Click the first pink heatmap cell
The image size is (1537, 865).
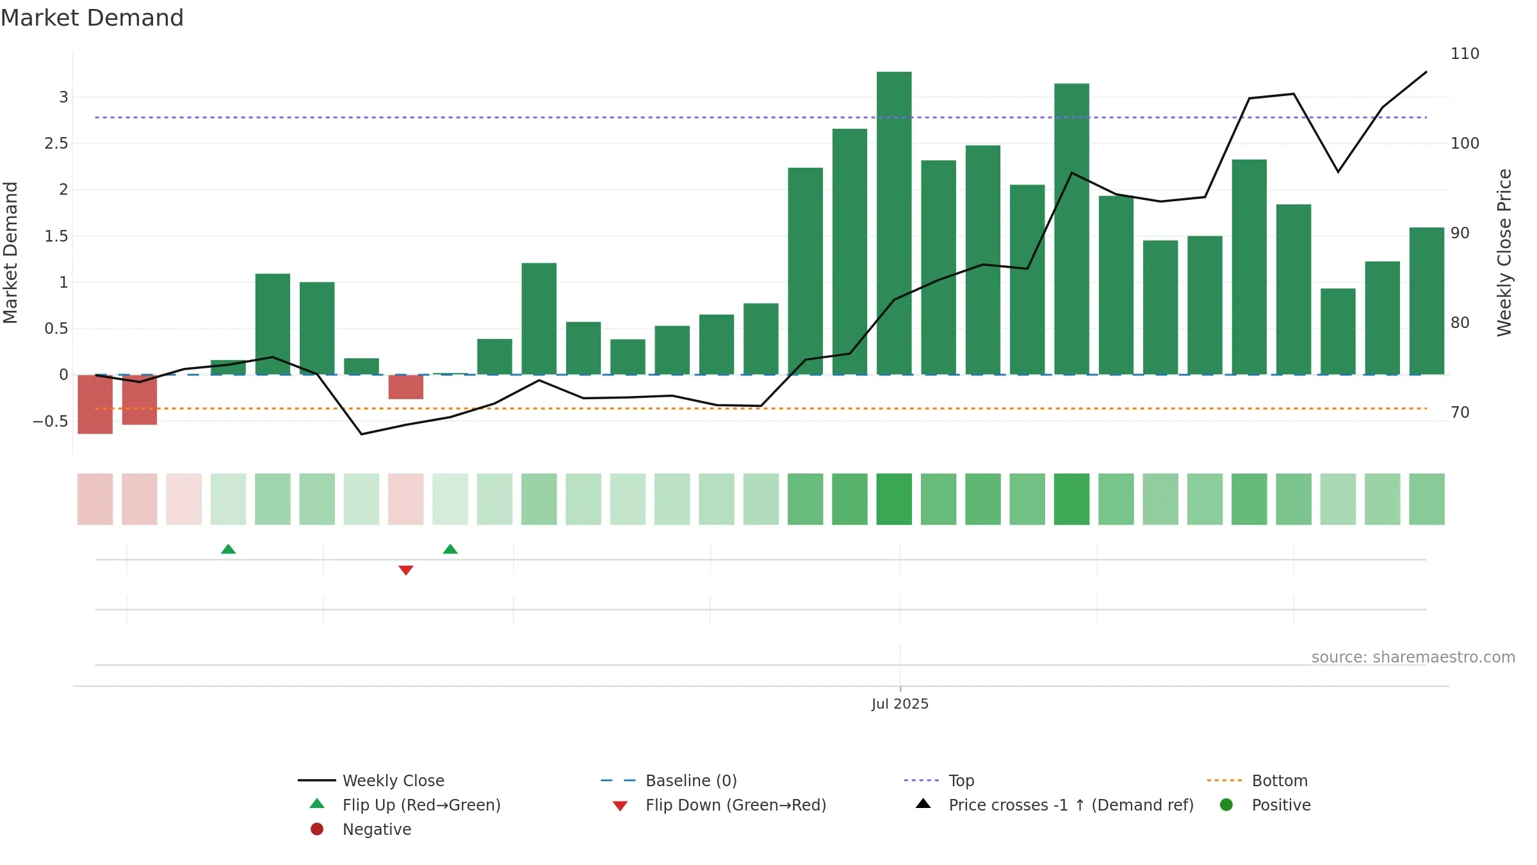(95, 499)
